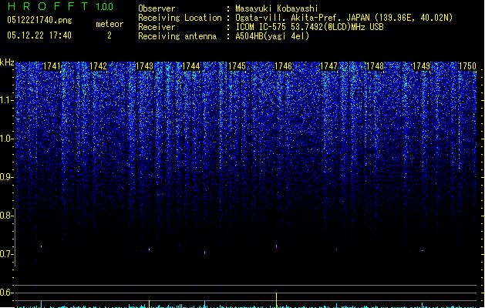Click the 1746 time marker
This screenshot has height=308, width=485.
click(283, 66)
